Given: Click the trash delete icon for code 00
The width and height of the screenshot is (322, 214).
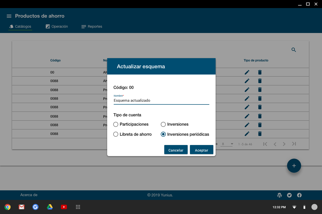Looking at the screenshot, I should (260, 72).
